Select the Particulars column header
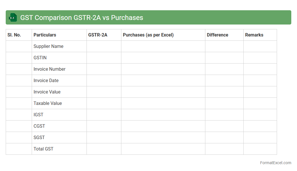Screen dimensions: 297x171 pyautogui.click(x=45, y=35)
